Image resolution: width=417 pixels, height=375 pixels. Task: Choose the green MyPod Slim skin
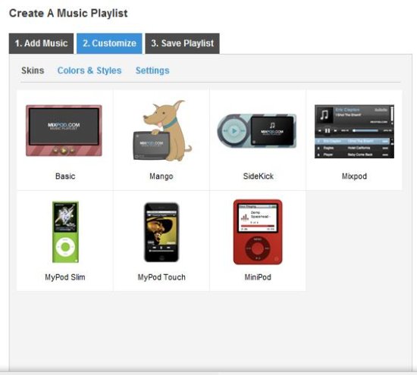[65, 232]
